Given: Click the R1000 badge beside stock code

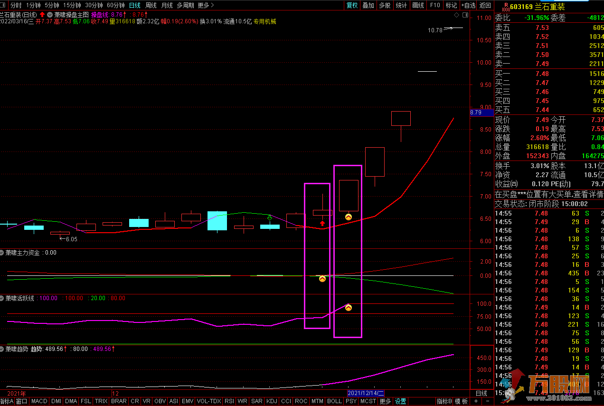Looking at the screenshot, I should (x=505, y=7).
